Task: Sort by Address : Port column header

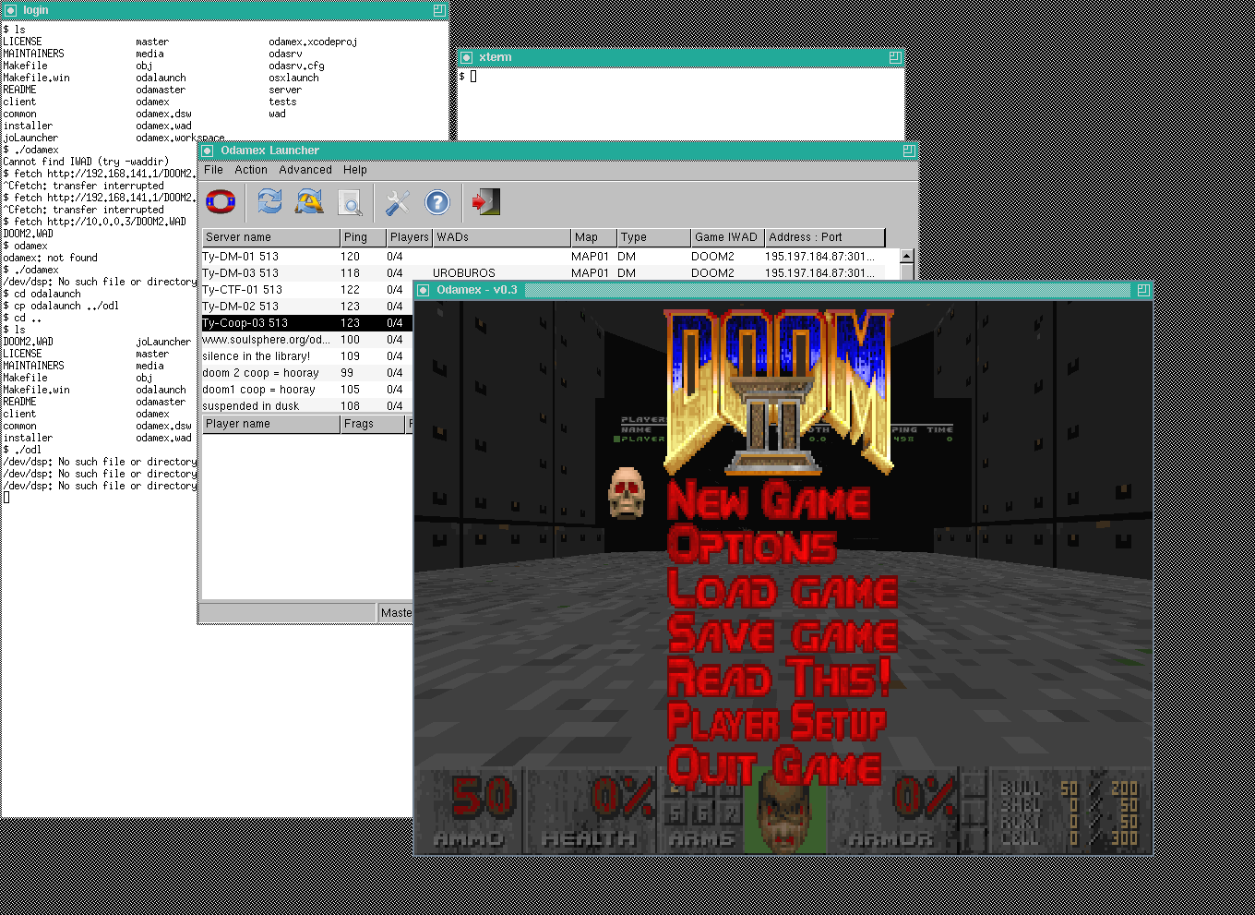Action: coord(825,237)
